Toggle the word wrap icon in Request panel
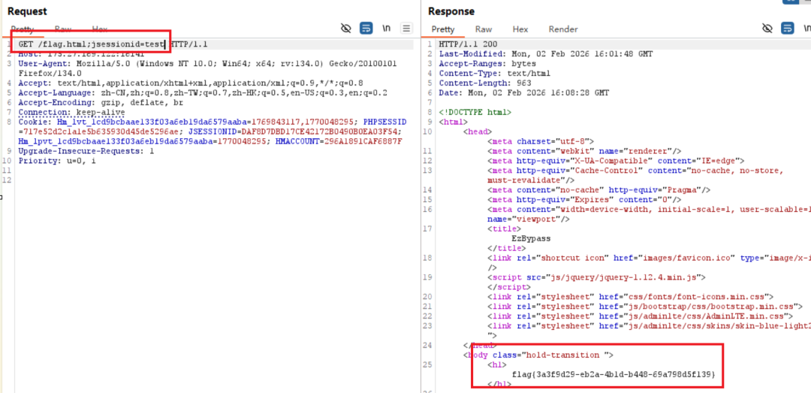This screenshot has height=393, width=811. pos(366,29)
